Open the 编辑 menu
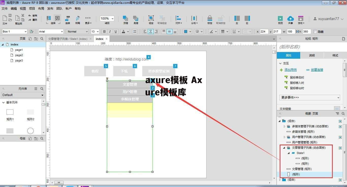This screenshot has height=187, width=347. (14, 8)
